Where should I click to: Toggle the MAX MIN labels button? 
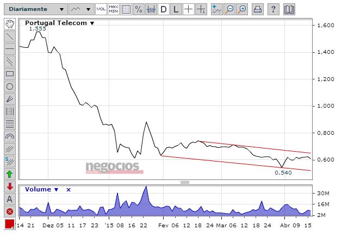pyautogui.click(x=114, y=9)
